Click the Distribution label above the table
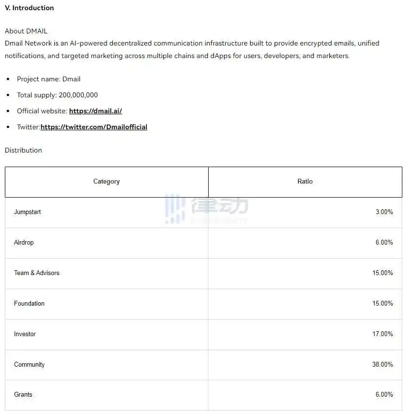 pyautogui.click(x=23, y=150)
